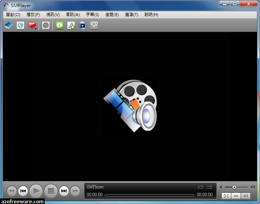Open preferences with the toolbar sliders icon

[94, 25]
